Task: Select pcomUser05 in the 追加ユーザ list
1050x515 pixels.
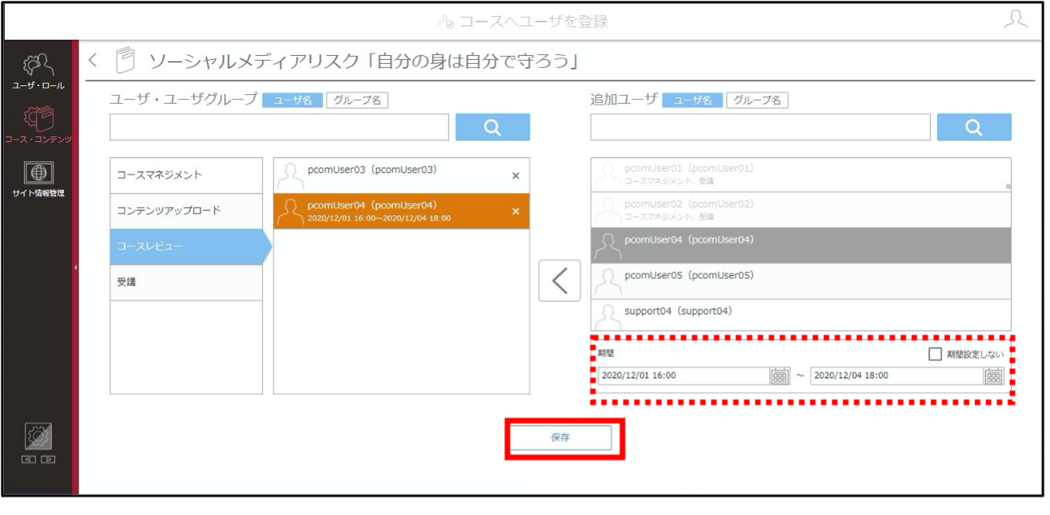Action: [x=801, y=281]
